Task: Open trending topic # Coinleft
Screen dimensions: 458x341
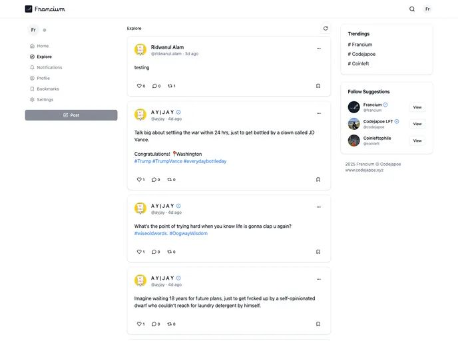Action: point(358,64)
